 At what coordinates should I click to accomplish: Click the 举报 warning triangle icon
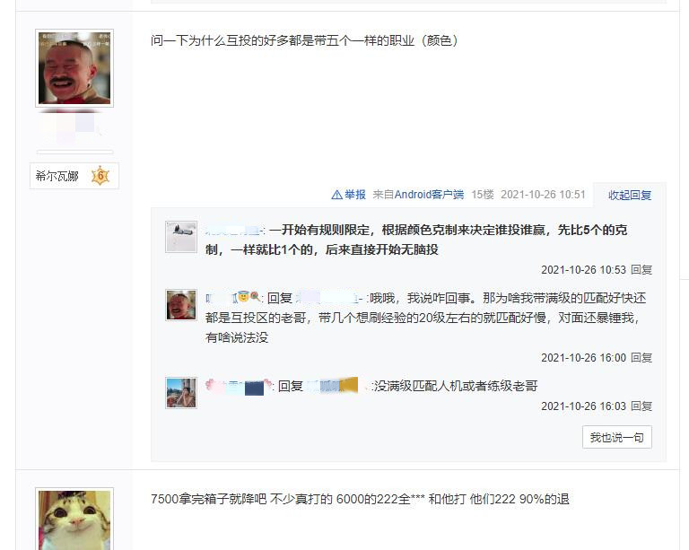pyautogui.click(x=336, y=195)
